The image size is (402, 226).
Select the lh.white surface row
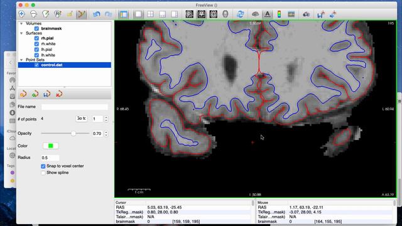coord(65,55)
